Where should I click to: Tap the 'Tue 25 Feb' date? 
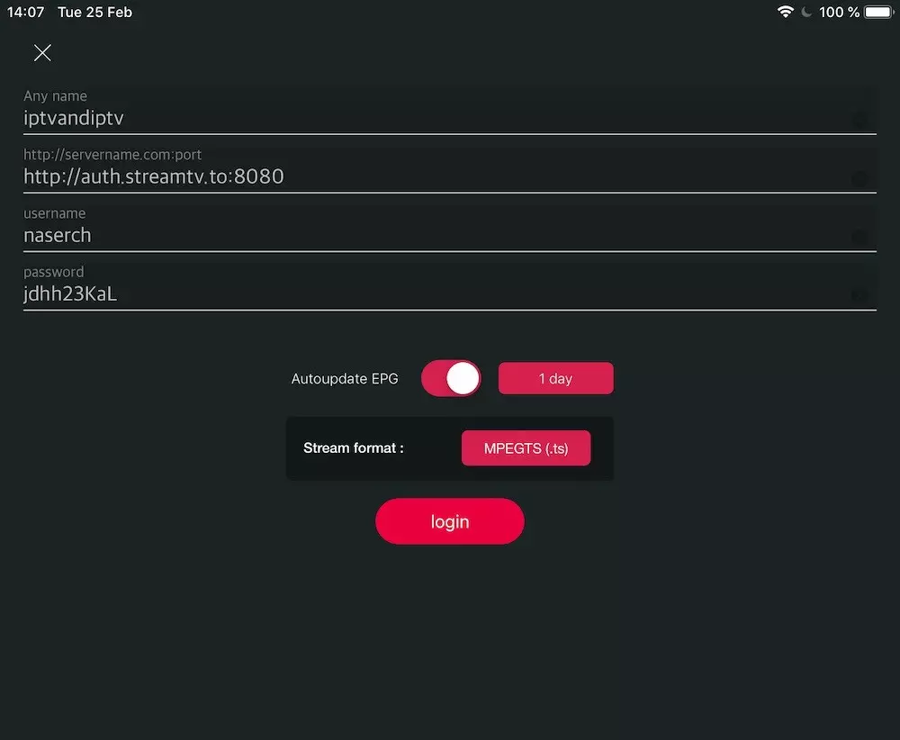point(94,12)
